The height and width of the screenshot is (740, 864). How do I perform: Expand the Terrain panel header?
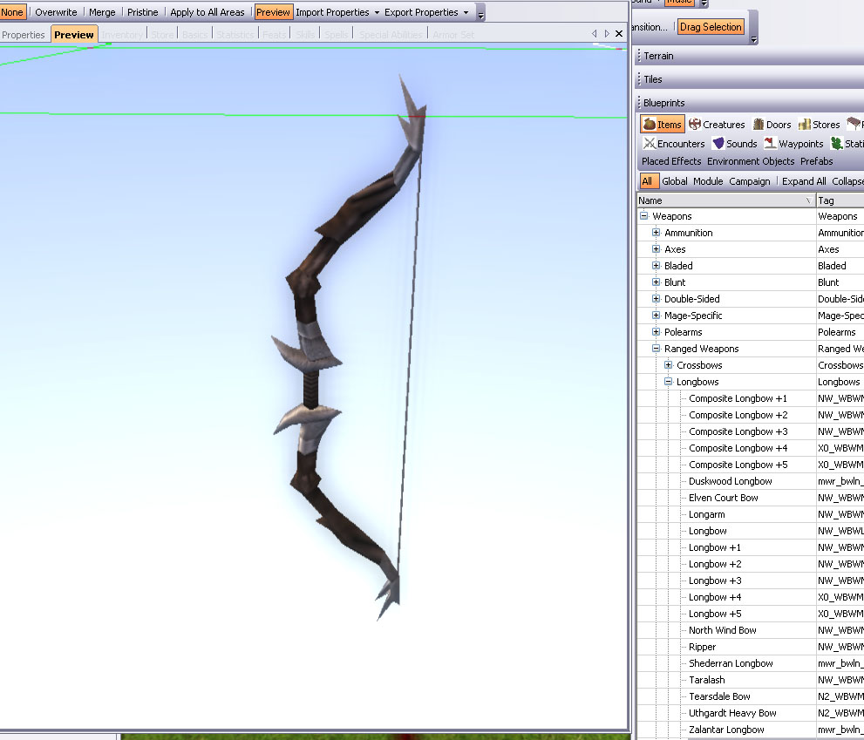point(751,56)
